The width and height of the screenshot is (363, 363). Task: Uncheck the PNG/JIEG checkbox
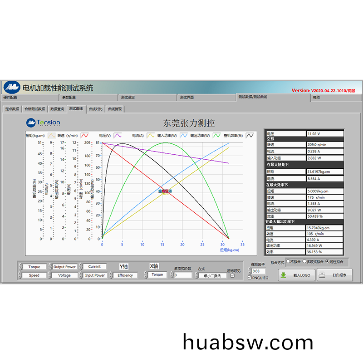pyautogui.click(x=250, y=277)
